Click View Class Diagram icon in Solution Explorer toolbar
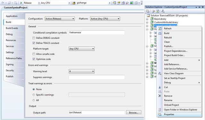 point(163,12)
